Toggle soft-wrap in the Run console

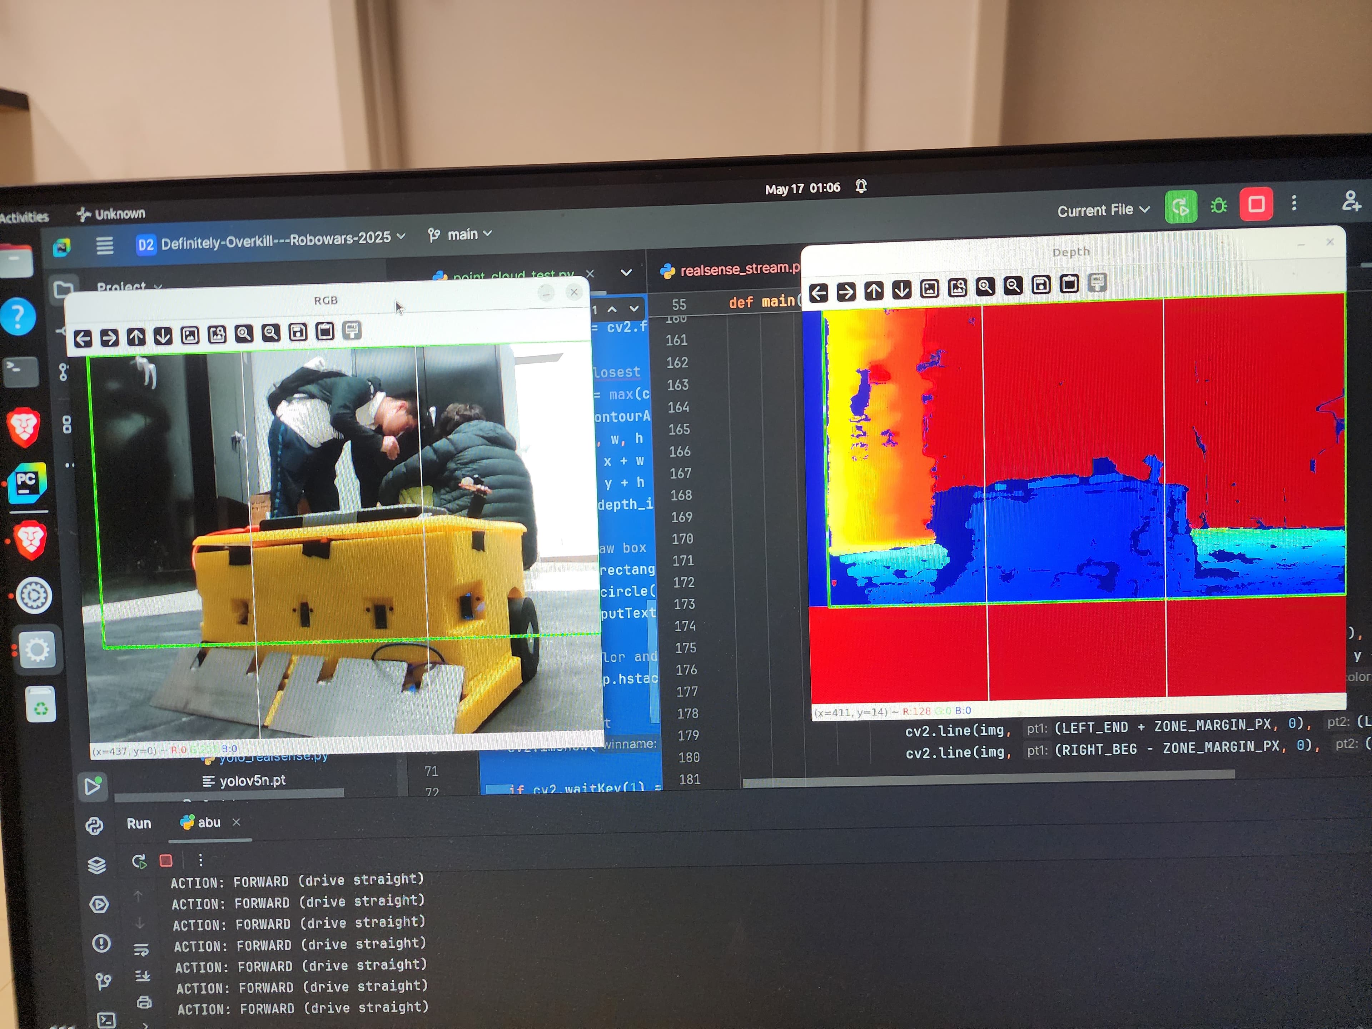[x=141, y=949]
